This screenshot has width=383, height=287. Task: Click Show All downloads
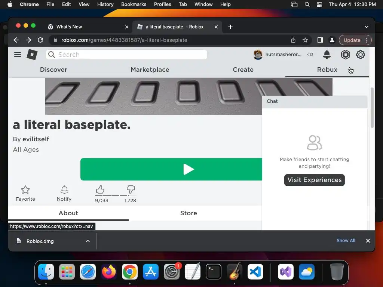pyautogui.click(x=346, y=241)
